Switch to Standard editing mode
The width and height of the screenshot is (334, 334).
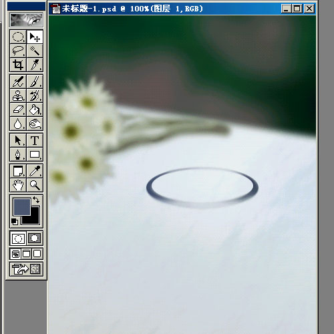[x=18, y=238]
